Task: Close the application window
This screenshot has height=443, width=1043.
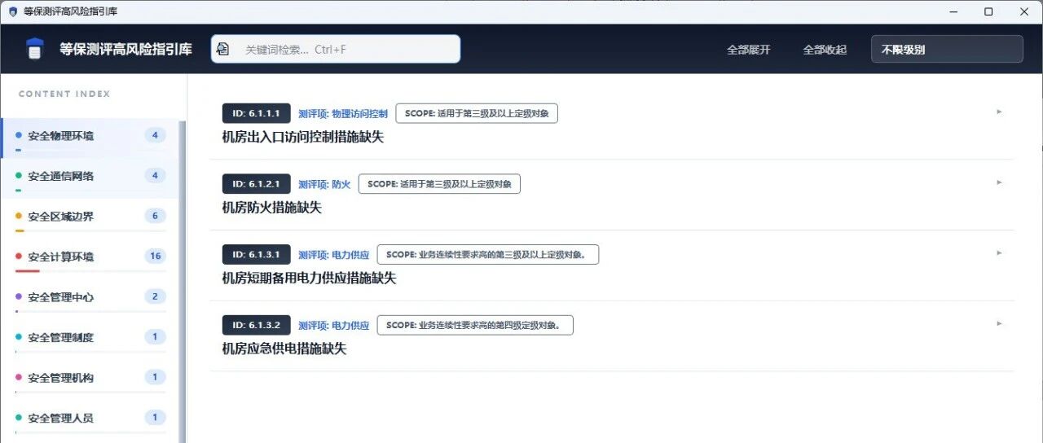Action: 1025,11
